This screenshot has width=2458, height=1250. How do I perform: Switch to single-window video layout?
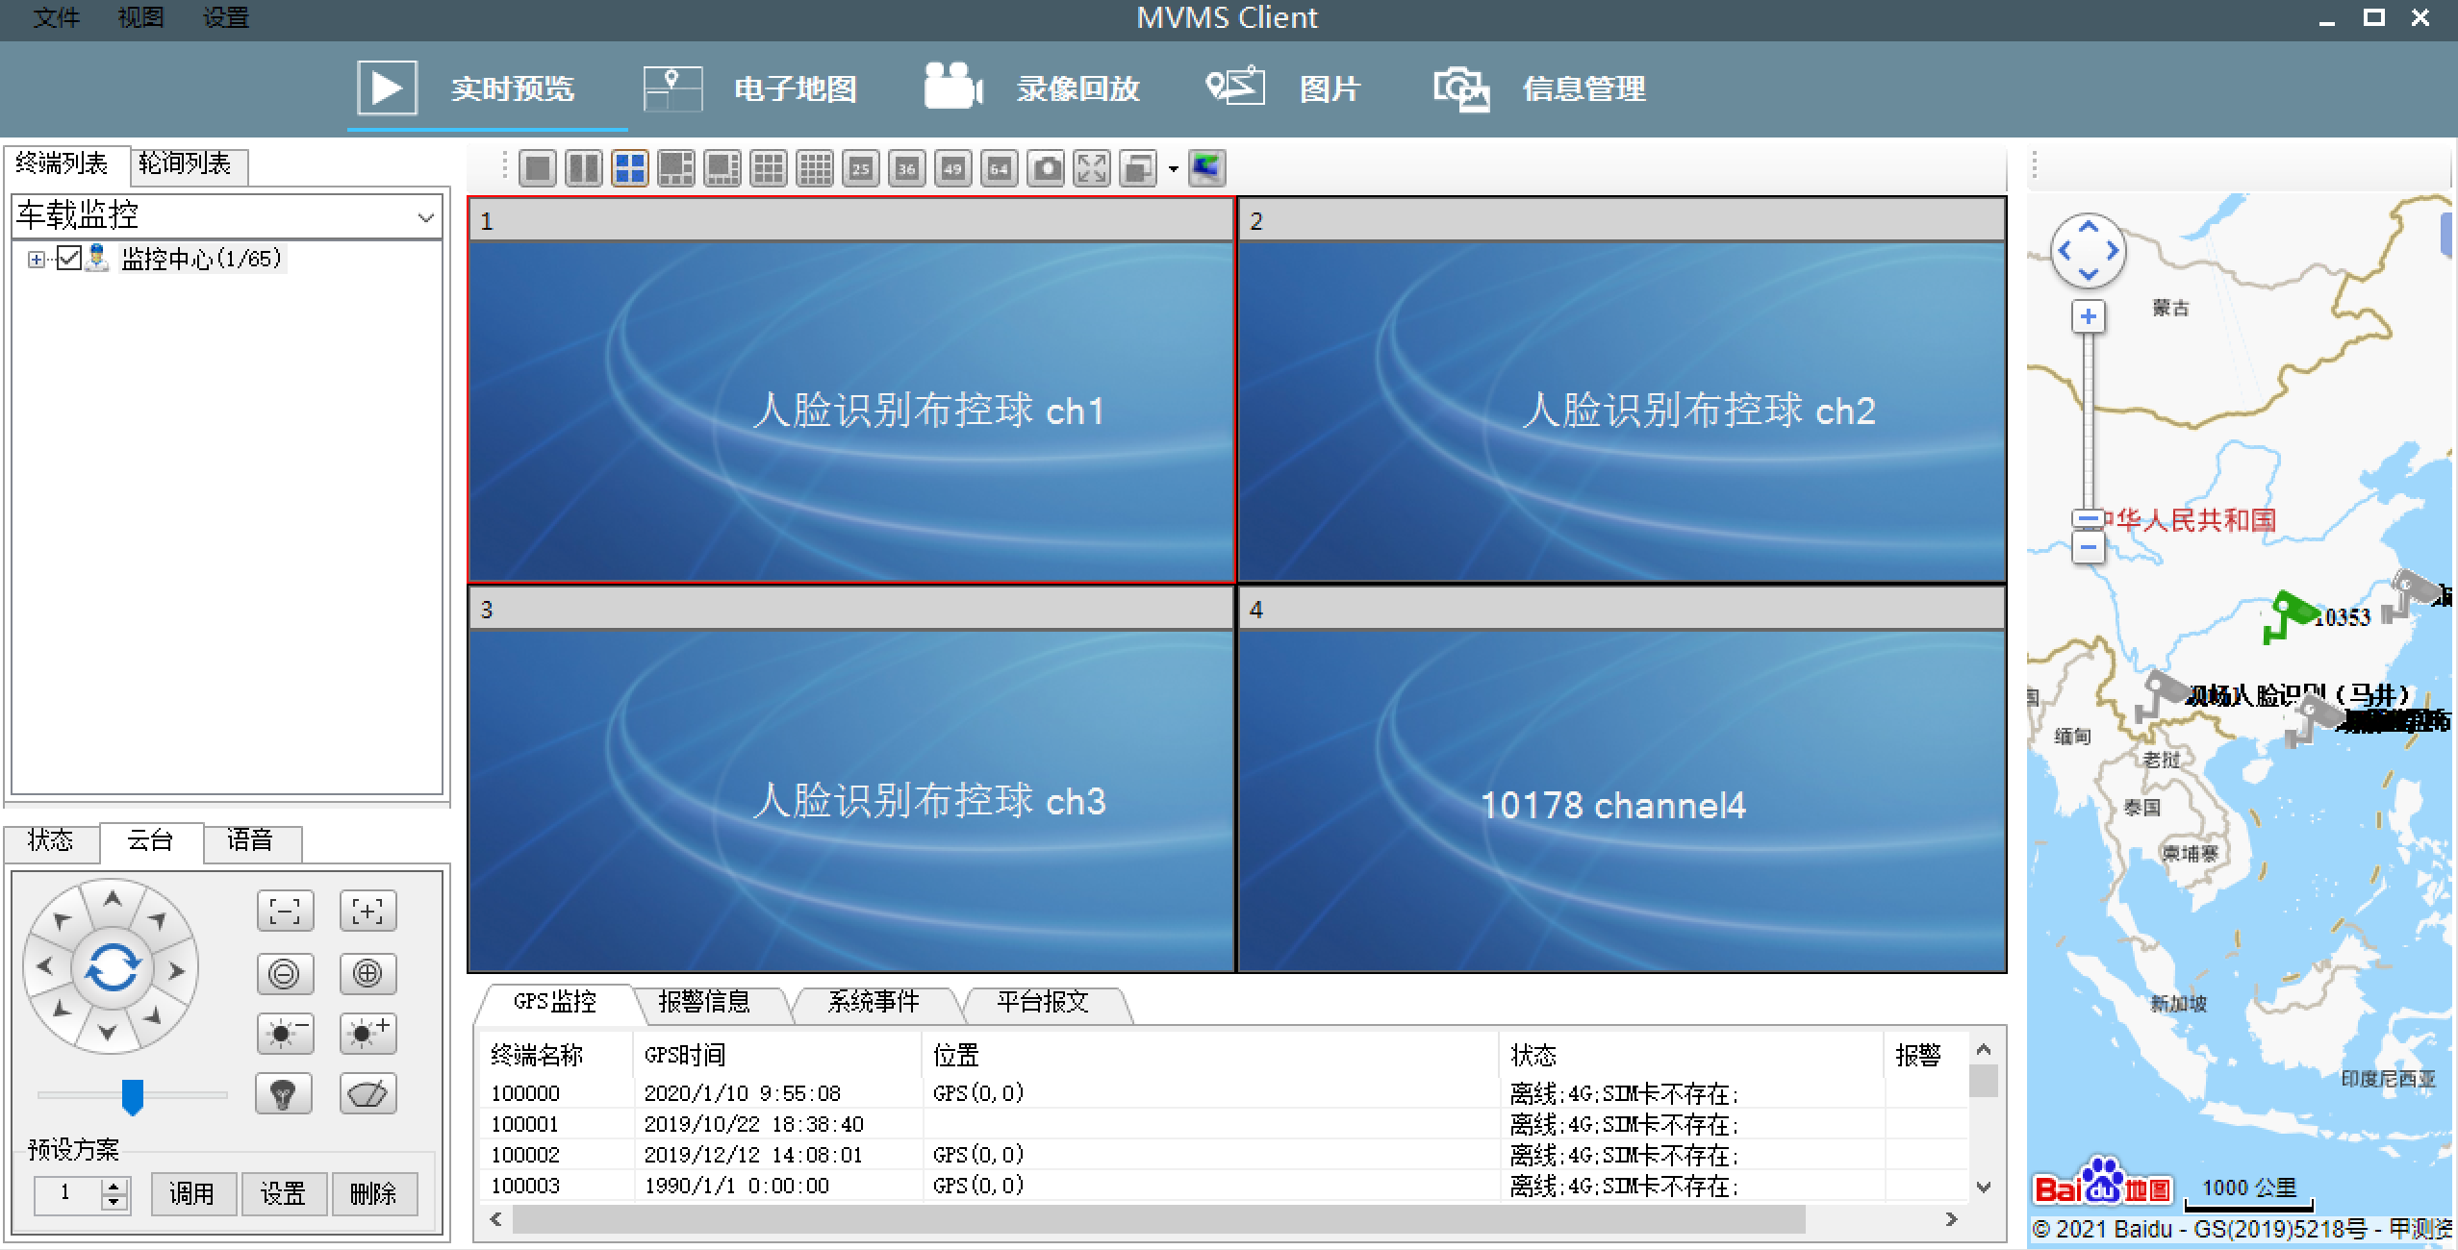538,169
